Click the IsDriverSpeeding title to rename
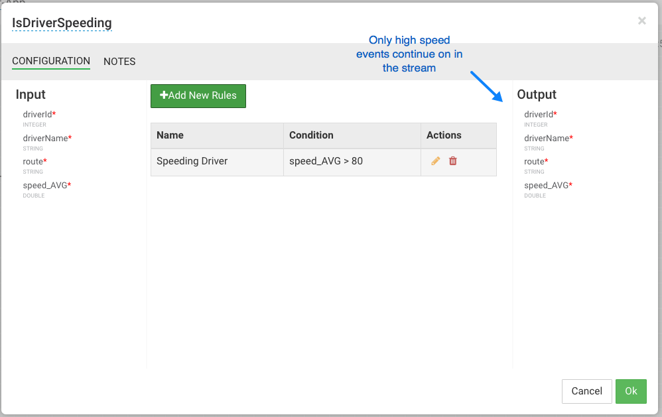The image size is (662, 417). [x=62, y=23]
